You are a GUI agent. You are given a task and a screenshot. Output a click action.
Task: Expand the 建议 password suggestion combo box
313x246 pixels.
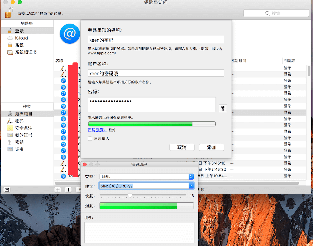click(x=191, y=186)
